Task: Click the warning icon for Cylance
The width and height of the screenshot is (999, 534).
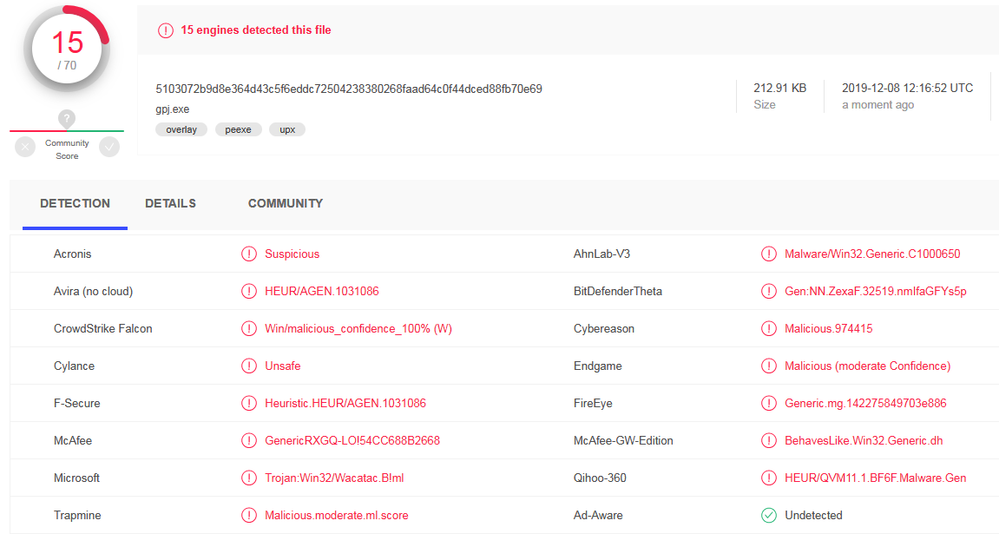Action: [x=248, y=366]
